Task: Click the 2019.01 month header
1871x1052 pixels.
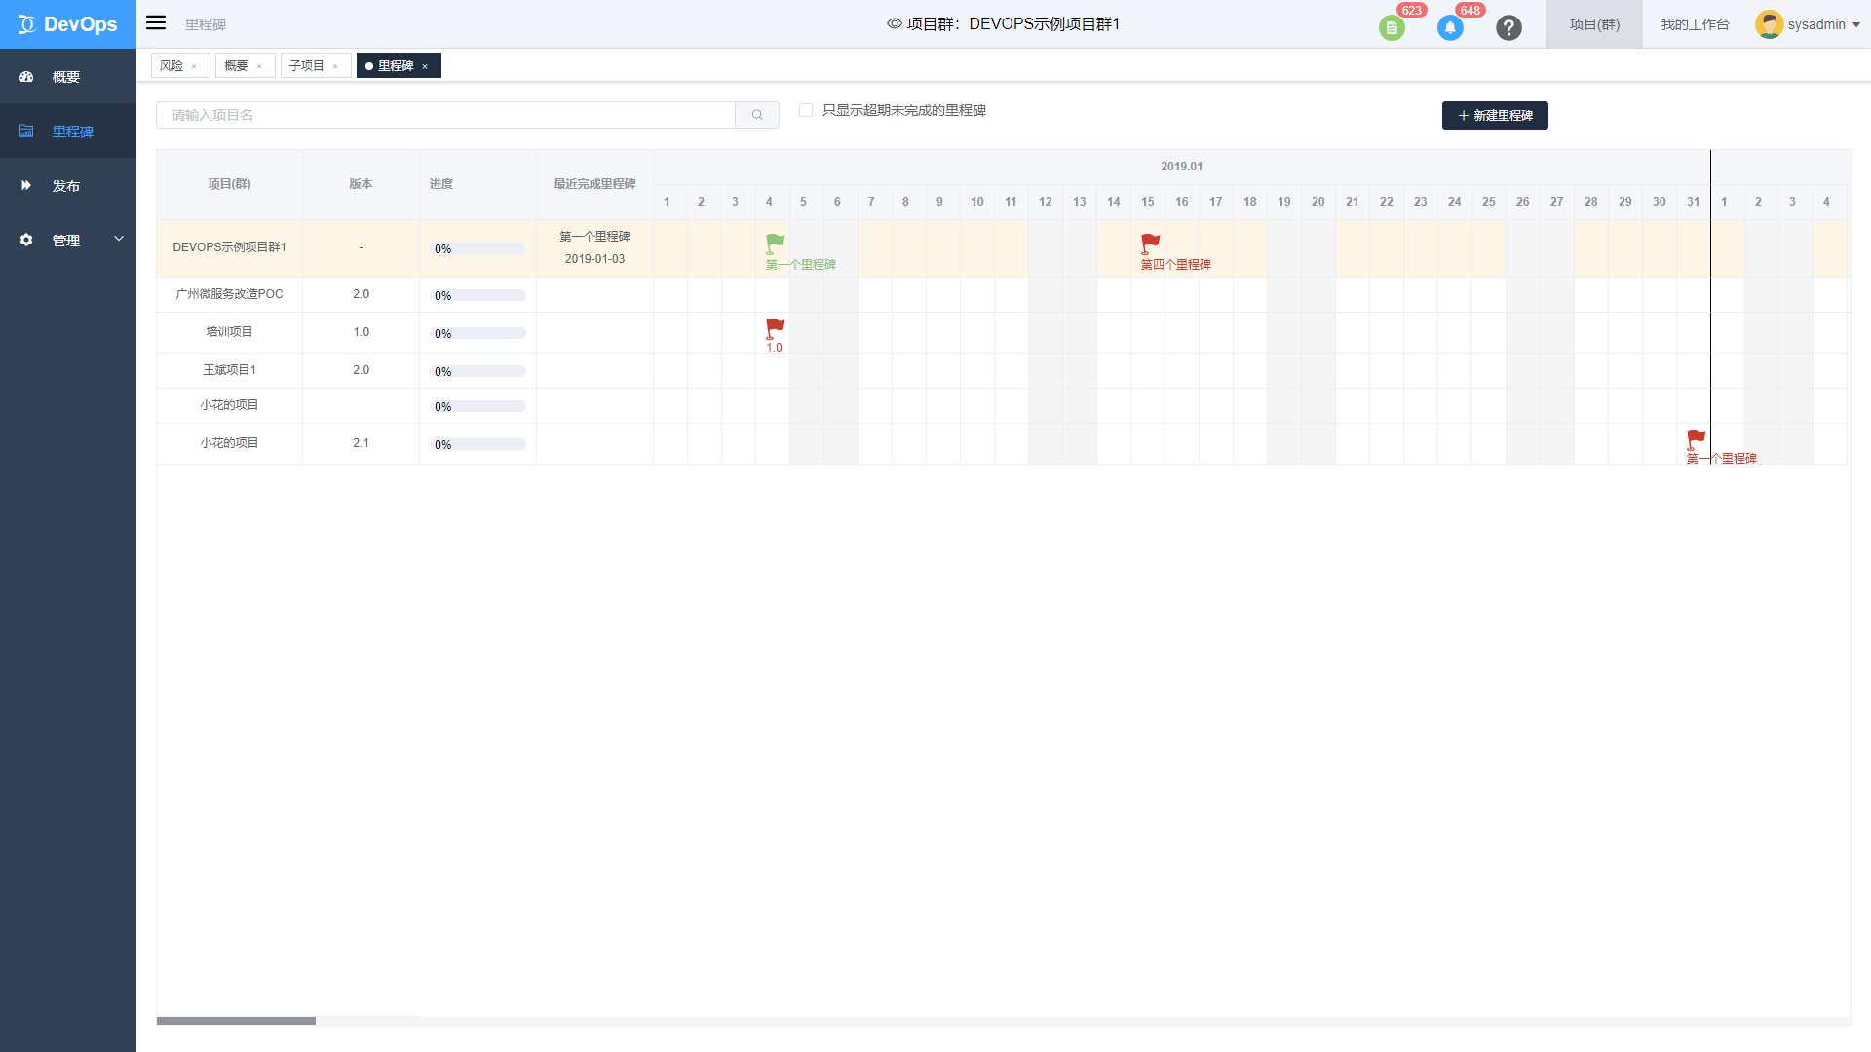Action: [x=1181, y=167]
